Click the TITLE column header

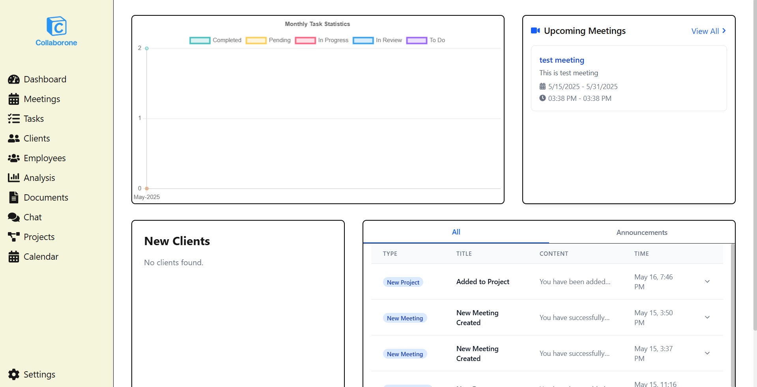(464, 254)
